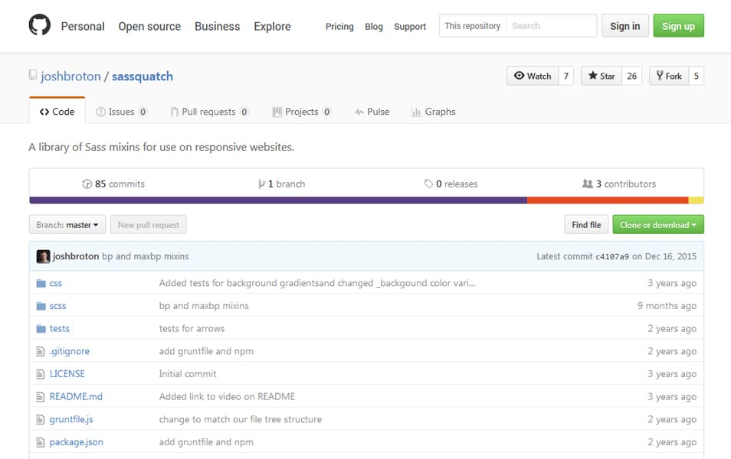Open the Open source header link
The width and height of the screenshot is (731, 459).
point(149,27)
